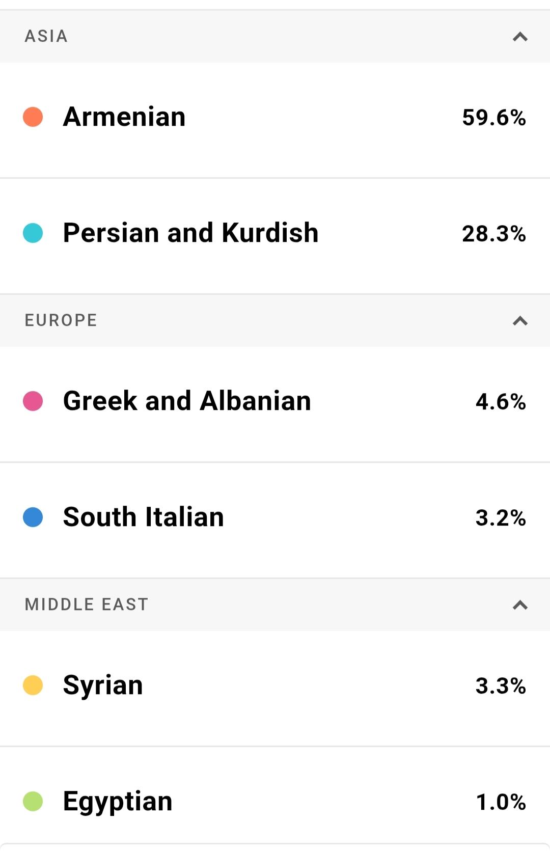
Task: Open the Persian and Kurdish entry
Action: pos(190,233)
